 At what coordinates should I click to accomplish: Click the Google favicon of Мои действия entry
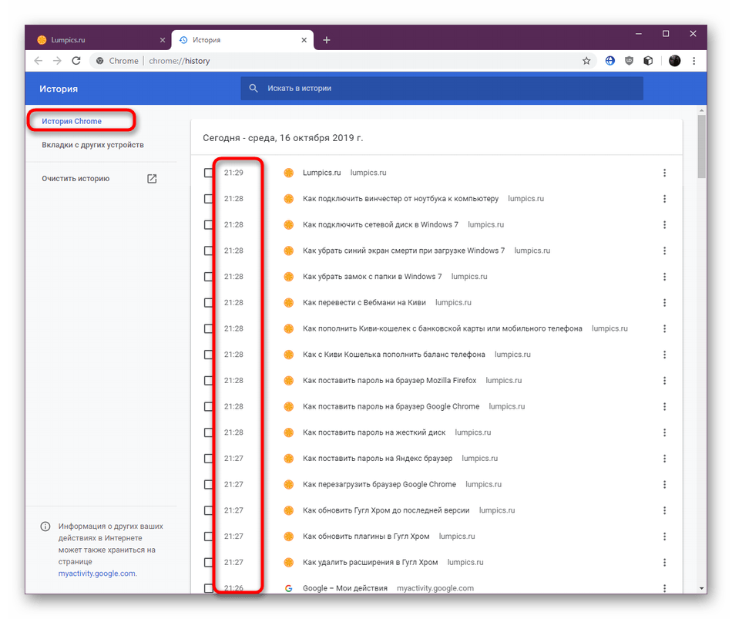coord(289,588)
